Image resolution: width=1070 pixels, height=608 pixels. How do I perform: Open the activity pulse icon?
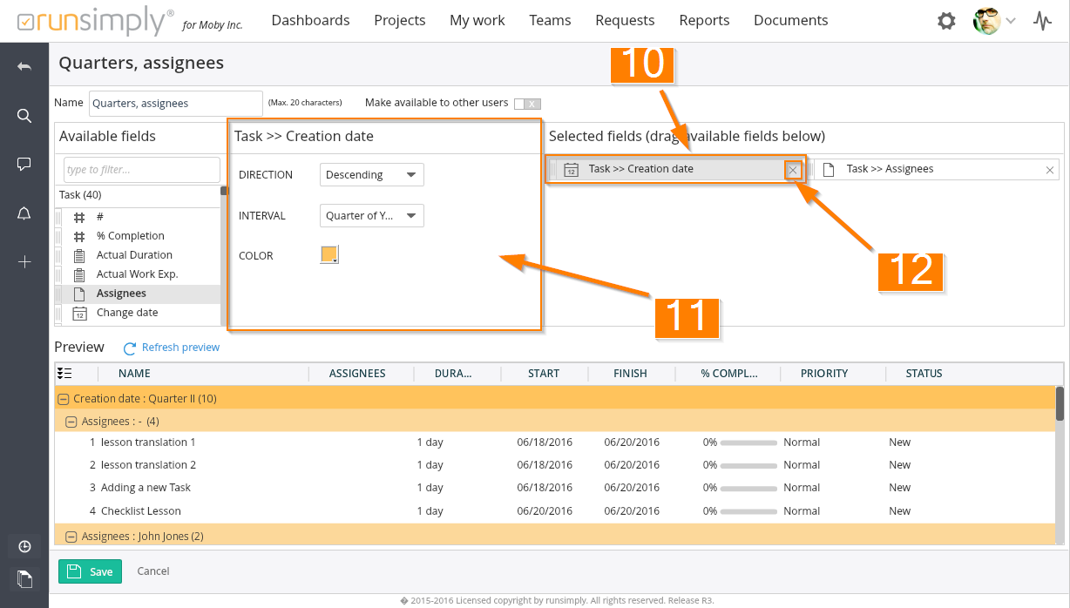click(x=1042, y=21)
